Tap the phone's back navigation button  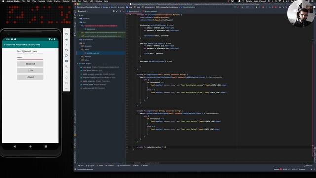click(x=15, y=146)
